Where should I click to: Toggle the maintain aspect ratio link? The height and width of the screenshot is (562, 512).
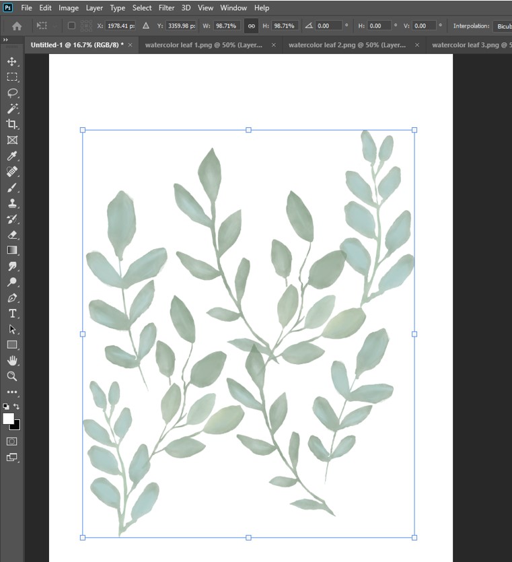tap(252, 26)
